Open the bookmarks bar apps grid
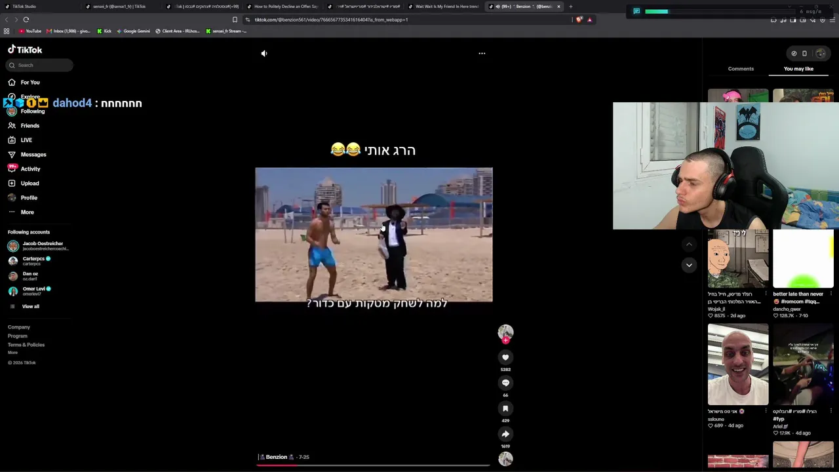The width and height of the screenshot is (839, 472). pyautogui.click(x=7, y=31)
